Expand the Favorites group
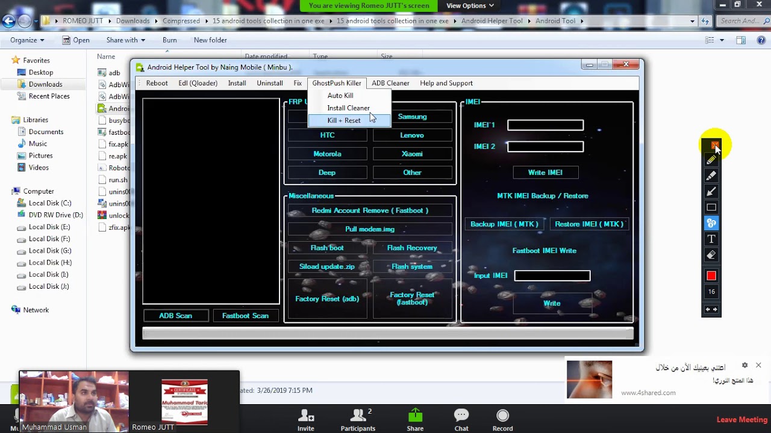771x433 pixels. (5, 60)
